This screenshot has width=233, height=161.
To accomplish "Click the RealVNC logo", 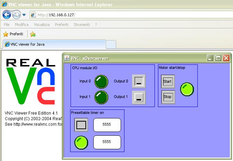I will click(31, 82).
